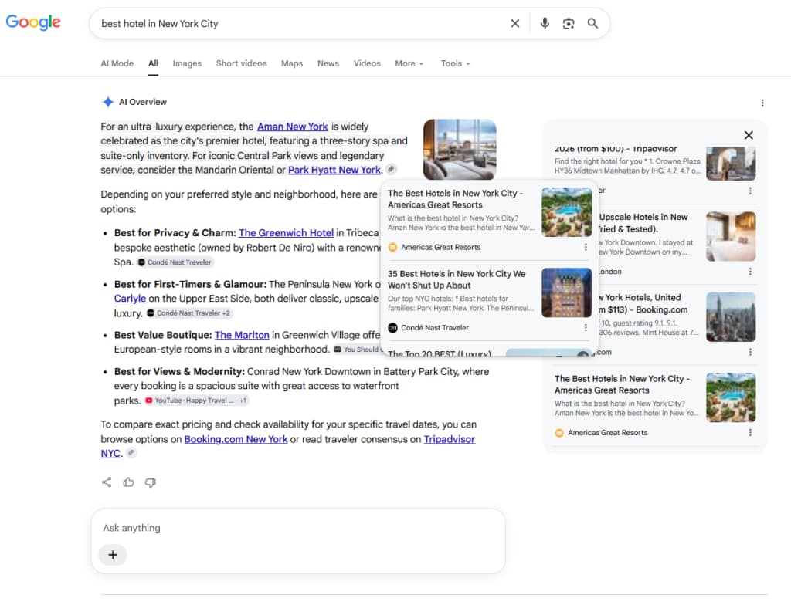
Task: Switch to Maps tab
Action: click(x=291, y=63)
